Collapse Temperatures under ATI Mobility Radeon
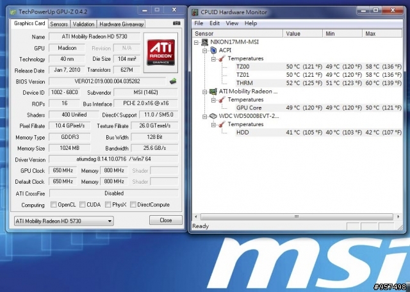410x292 pixels. click(x=213, y=100)
